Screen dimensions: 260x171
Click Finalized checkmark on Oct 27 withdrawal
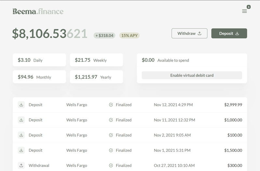111,165
